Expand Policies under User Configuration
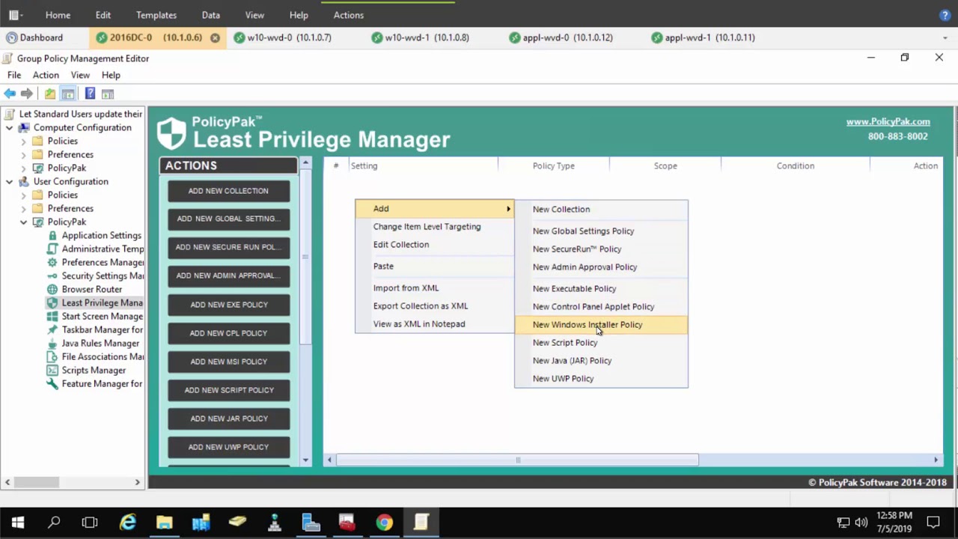 coord(23,195)
